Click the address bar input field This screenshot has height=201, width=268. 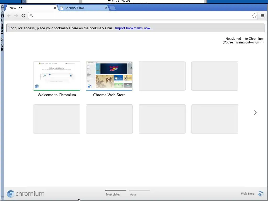coord(143,15)
